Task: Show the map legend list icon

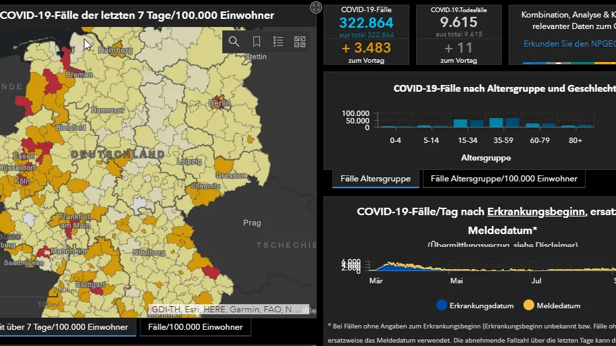Action: 278,42
